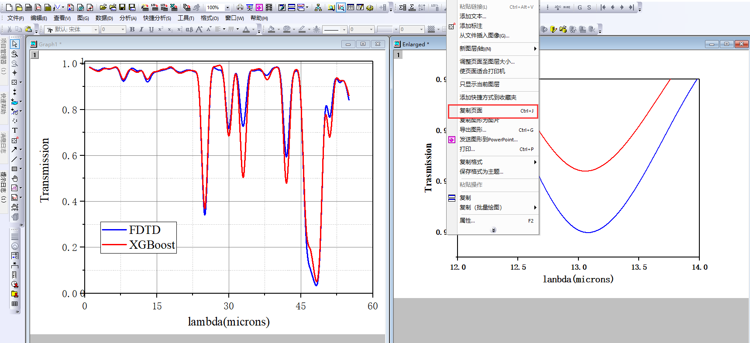Image resolution: width=750 pixels, height=343 pixels.
Task: Open the 文件(F) menu
Action: tap(15, 18)
